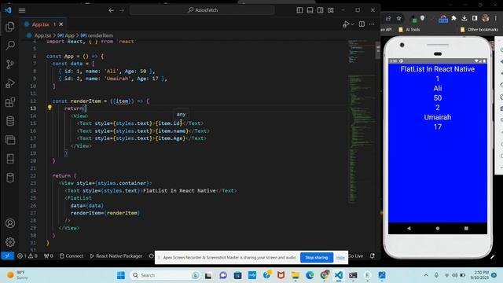Viewport: 503px width, 283px height.
Task: Open the editor More Actions ellipsis
Action: 372,24
